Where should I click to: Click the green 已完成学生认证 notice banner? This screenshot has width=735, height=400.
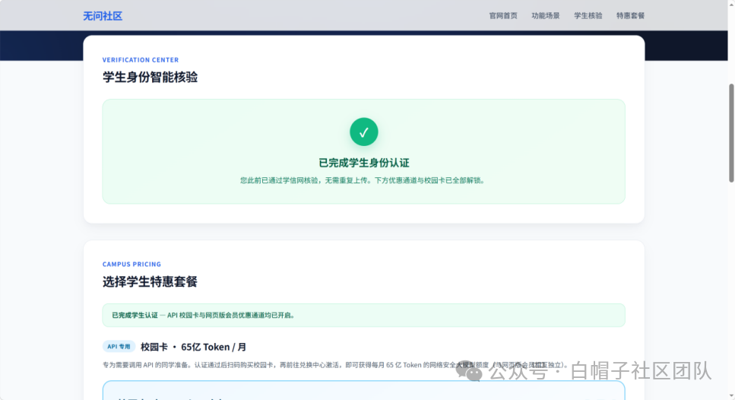pos(364,315)
